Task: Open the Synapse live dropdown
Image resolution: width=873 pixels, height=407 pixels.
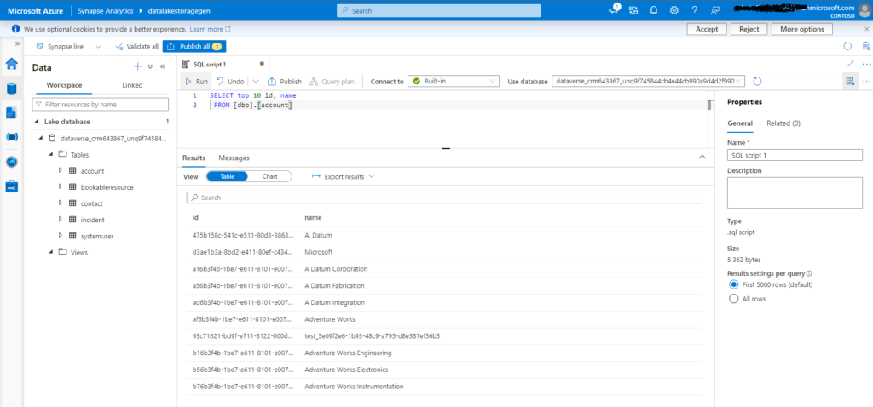Action: tap(68, 47)
